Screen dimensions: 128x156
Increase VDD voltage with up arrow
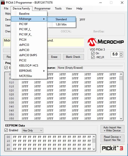coord(121,53)
